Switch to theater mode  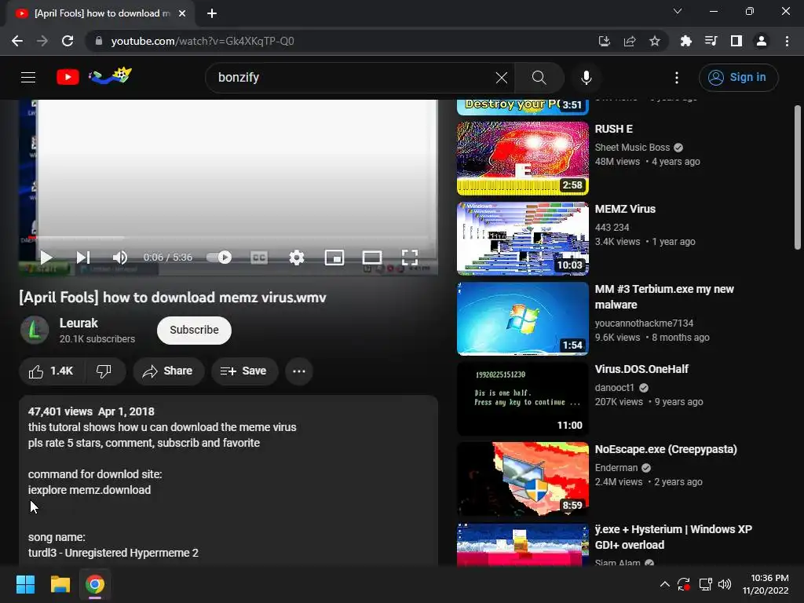[371, 258]
